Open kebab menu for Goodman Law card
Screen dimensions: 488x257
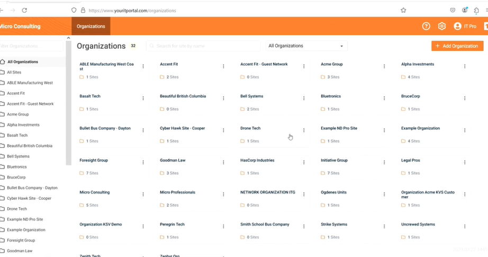(223, 163)
